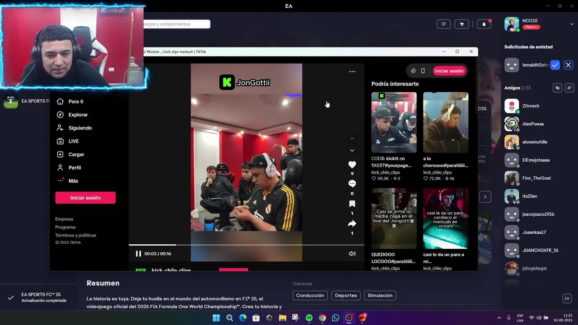Open Cargar in TikTok sidebar
This screenshot has width=578, height=325.
tap(76, 154)
